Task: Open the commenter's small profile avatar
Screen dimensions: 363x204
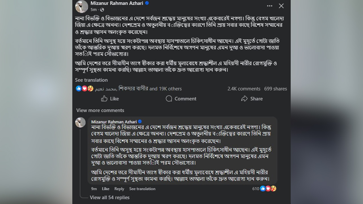Action: tap(80, 122)
